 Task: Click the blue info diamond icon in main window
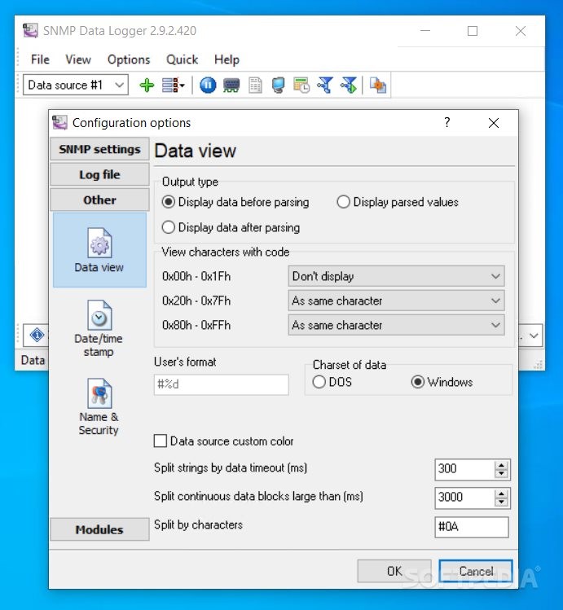click(37, 335)
